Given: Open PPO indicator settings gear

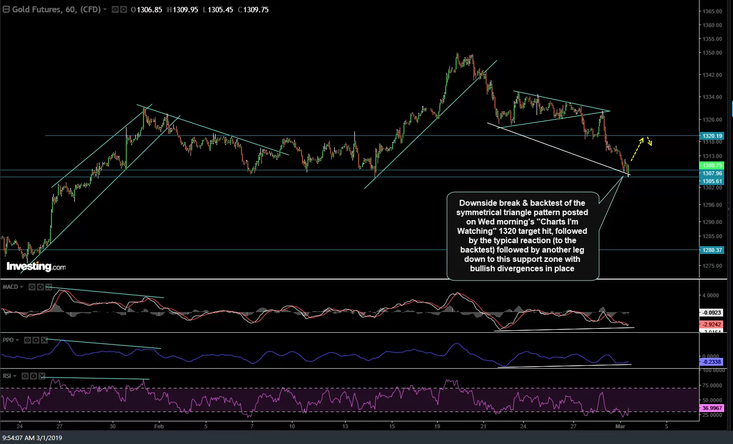Looking at the screenshot, I should (x=36, y=340).
